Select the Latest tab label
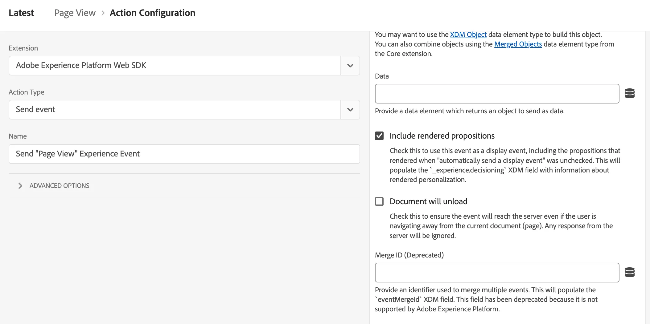 point(21,13)
